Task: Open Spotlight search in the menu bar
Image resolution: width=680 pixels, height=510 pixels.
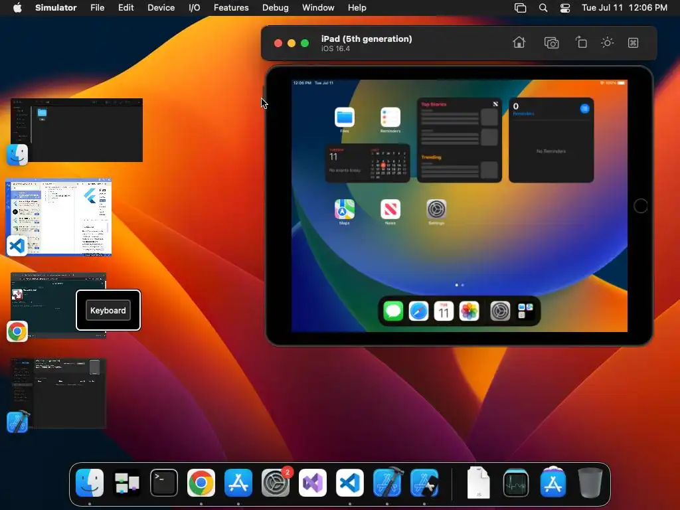Action: tap(543, 8)
